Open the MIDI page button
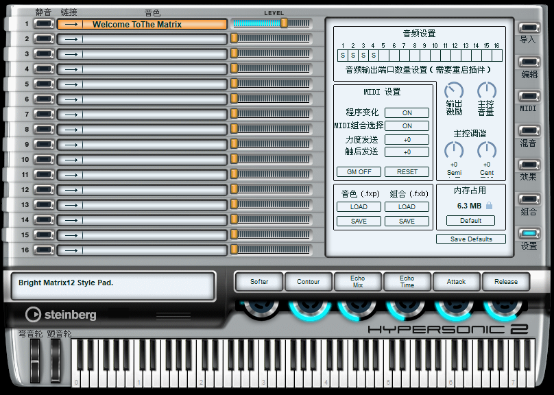Viewport: 554px width, 395px height. pyautogui.click(x=529, y=96)
